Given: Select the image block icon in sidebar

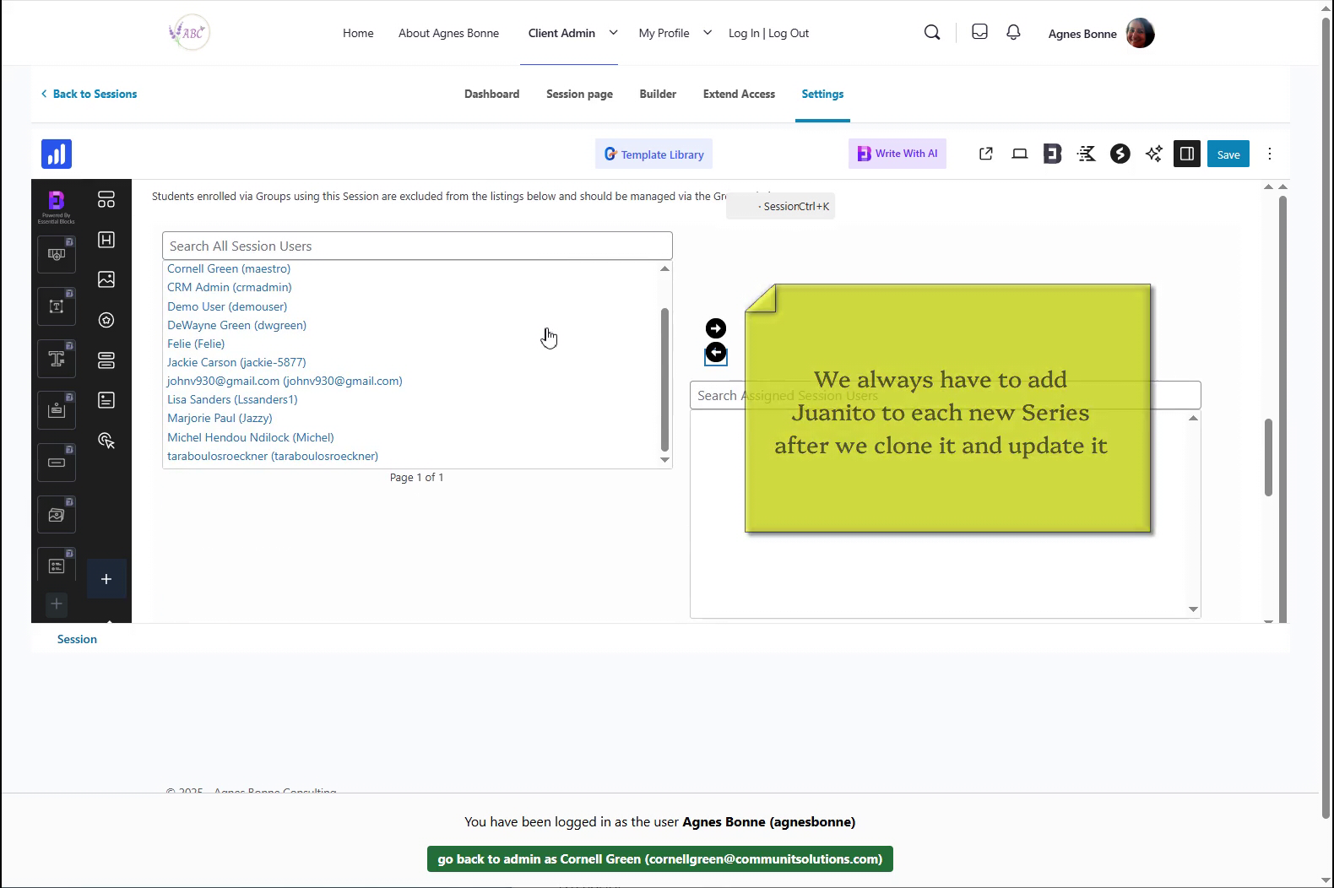Looking at the screenshot, I should pos(106,279).
